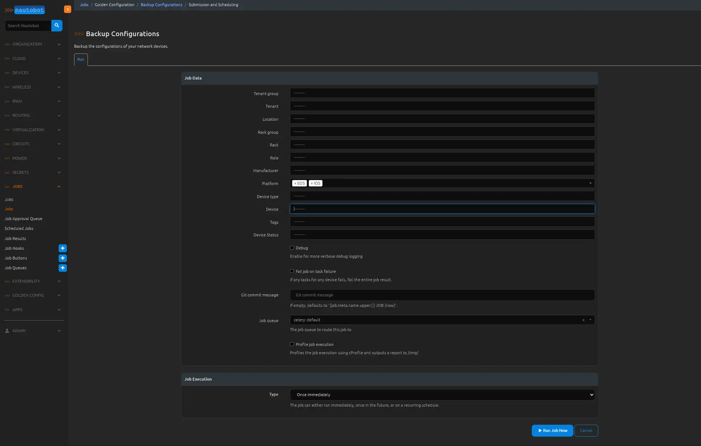Collapse sidebar with orange arrow button
701x446 pixels.
click(68, 9)
